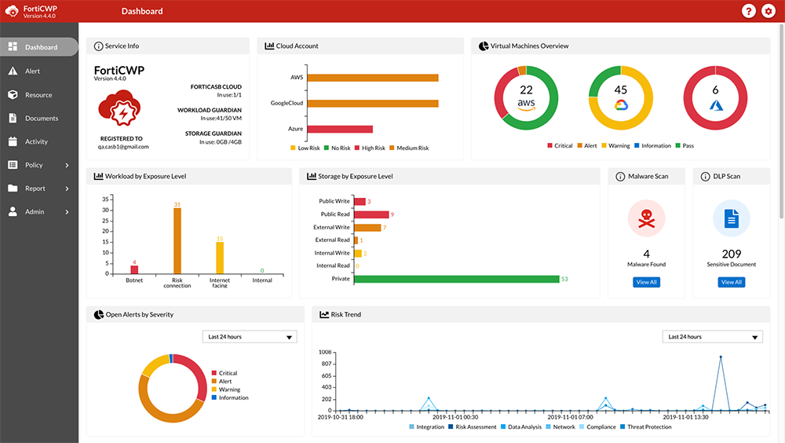
Task: Click the Activity calendar sidebar icon
Action: click(x=13, y=141)
